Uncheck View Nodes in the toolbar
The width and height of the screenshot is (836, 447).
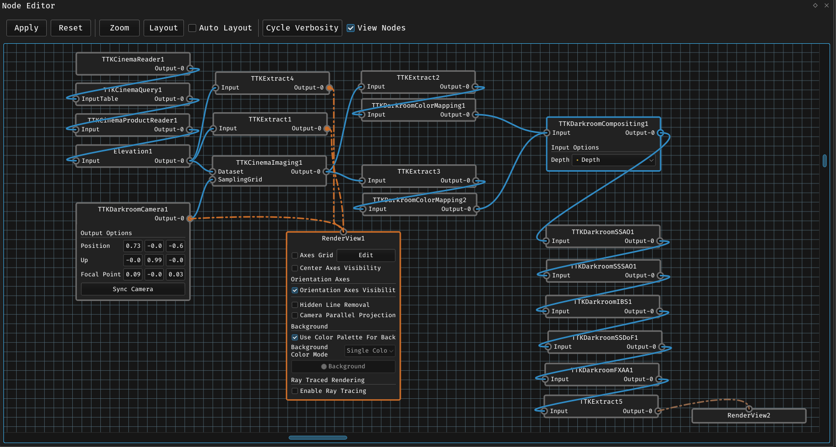coord(351,28)
